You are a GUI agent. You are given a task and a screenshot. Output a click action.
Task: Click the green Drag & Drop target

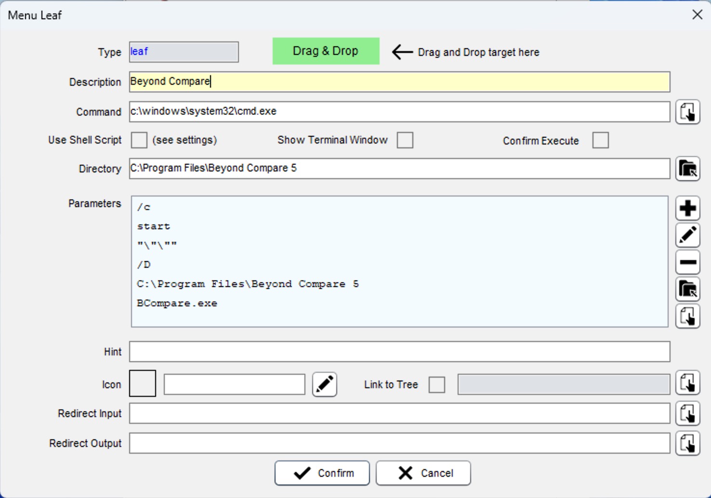(326, 51)
